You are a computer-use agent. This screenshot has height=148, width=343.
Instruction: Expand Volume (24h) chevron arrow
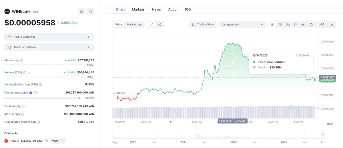[x=29, y=72]
